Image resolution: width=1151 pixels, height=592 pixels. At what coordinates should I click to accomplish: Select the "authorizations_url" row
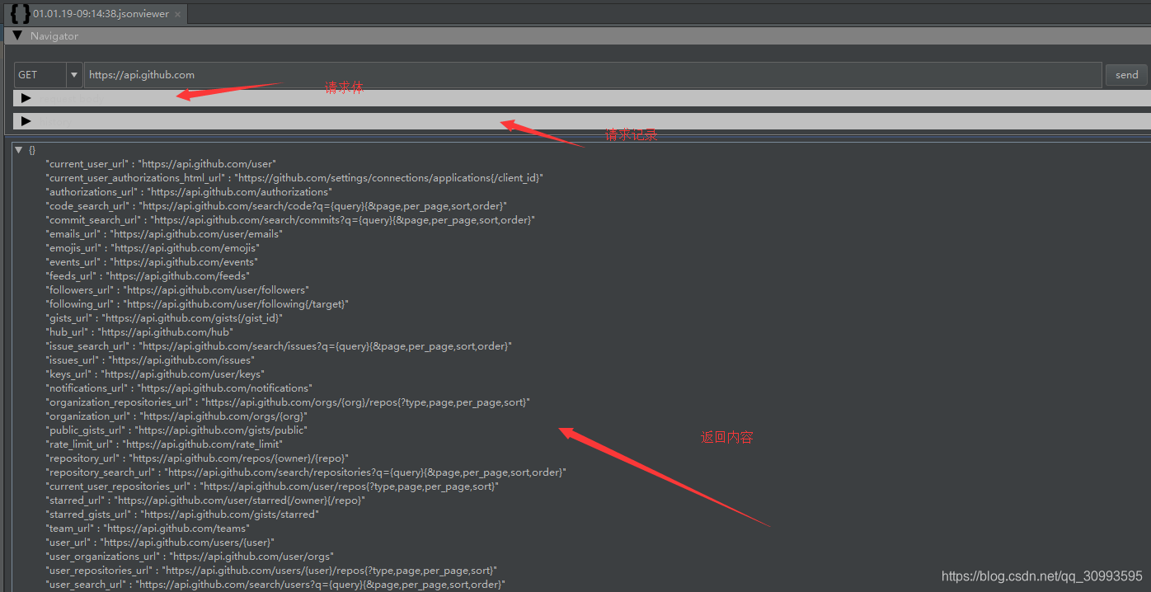click(x=189, y=192)
